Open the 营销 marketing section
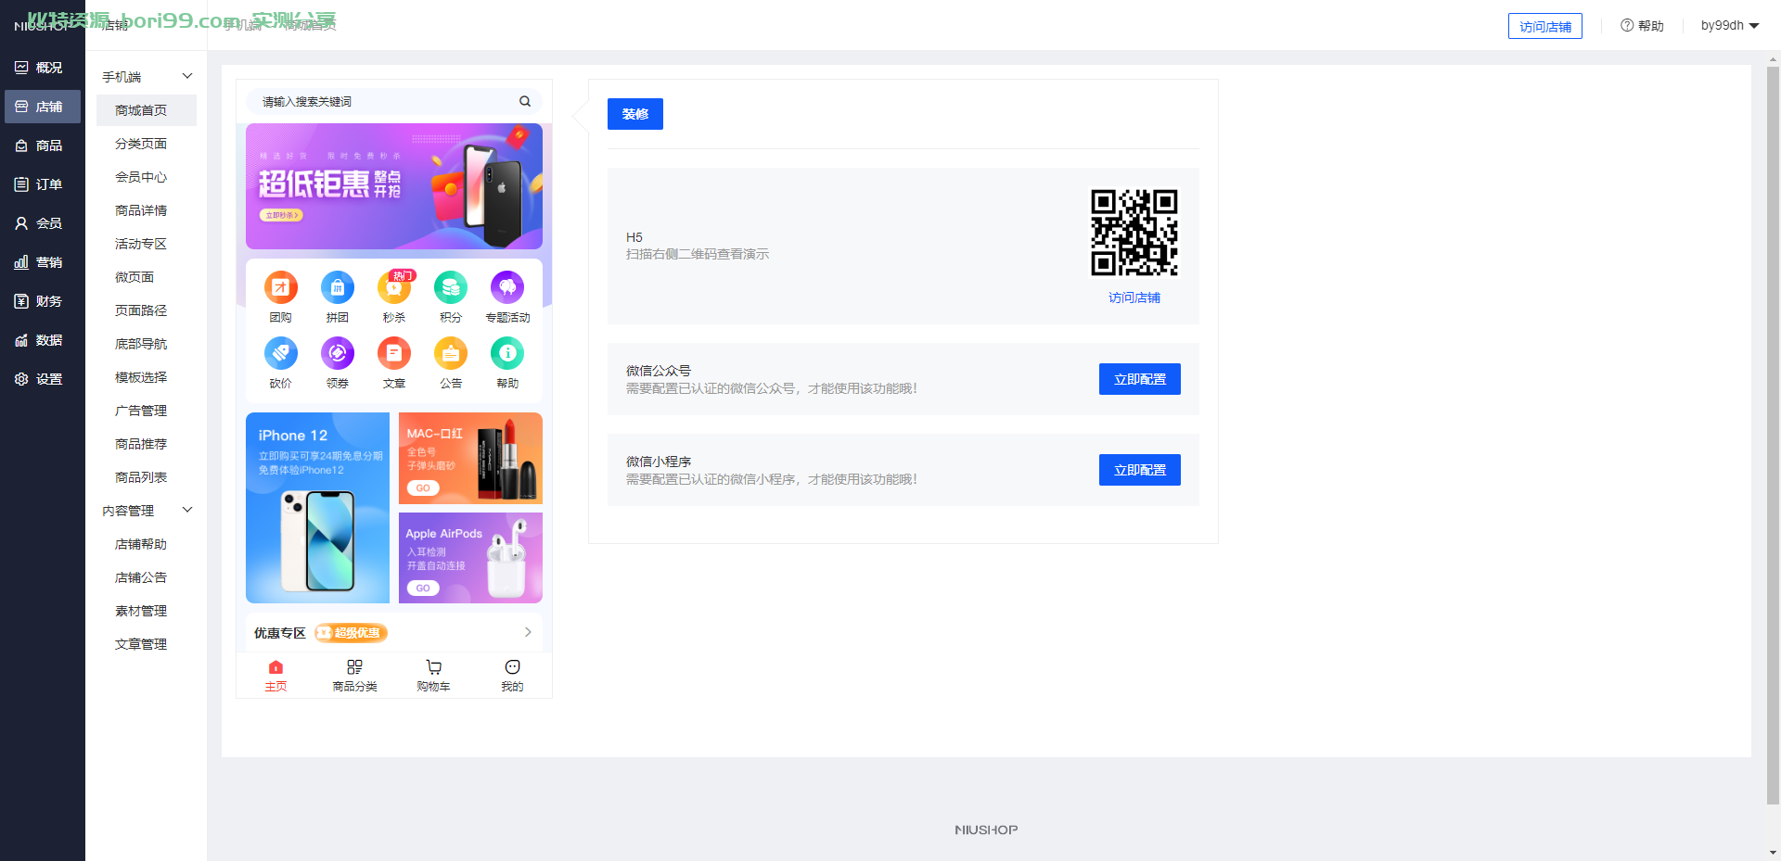Image resolution: width=1781 pixels, height=861 pixels. tap(42, 262)
